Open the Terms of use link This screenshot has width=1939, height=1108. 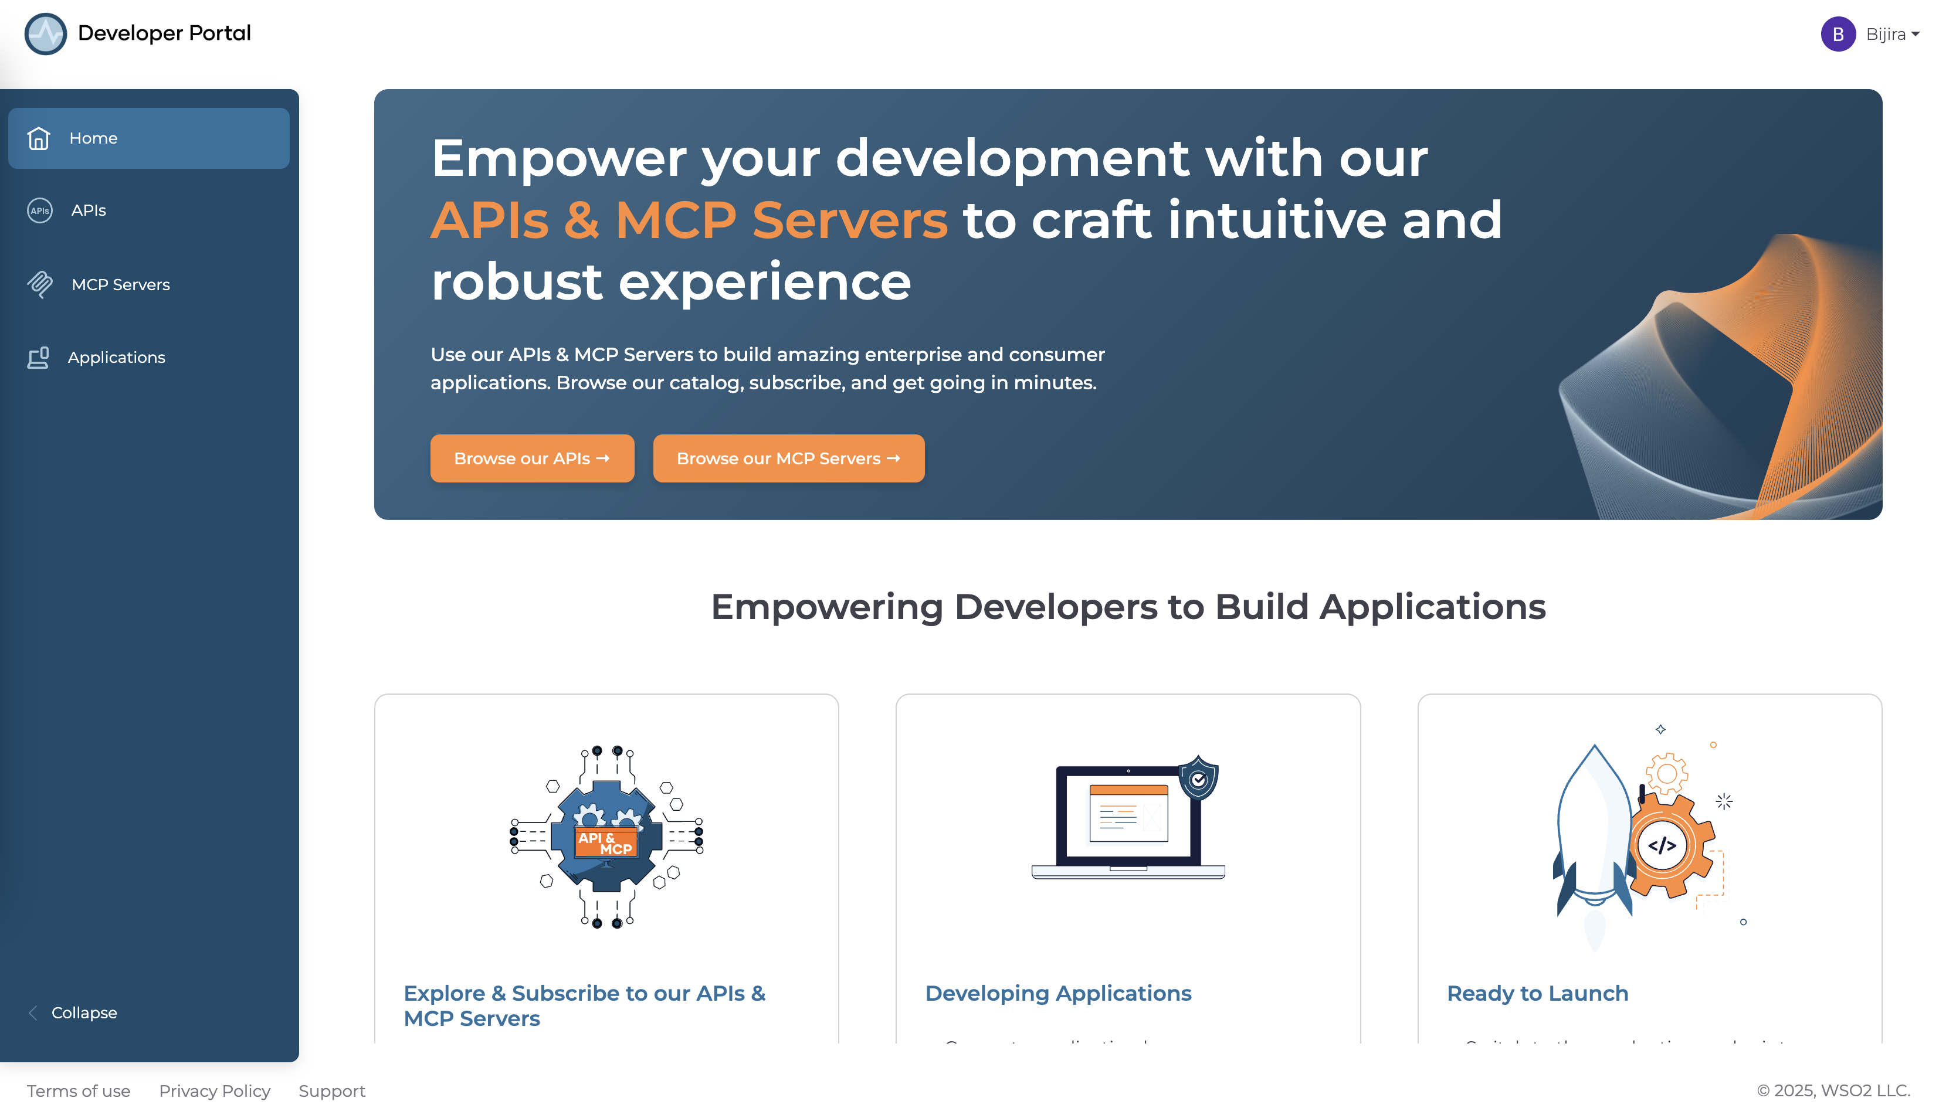(79, 1090)
